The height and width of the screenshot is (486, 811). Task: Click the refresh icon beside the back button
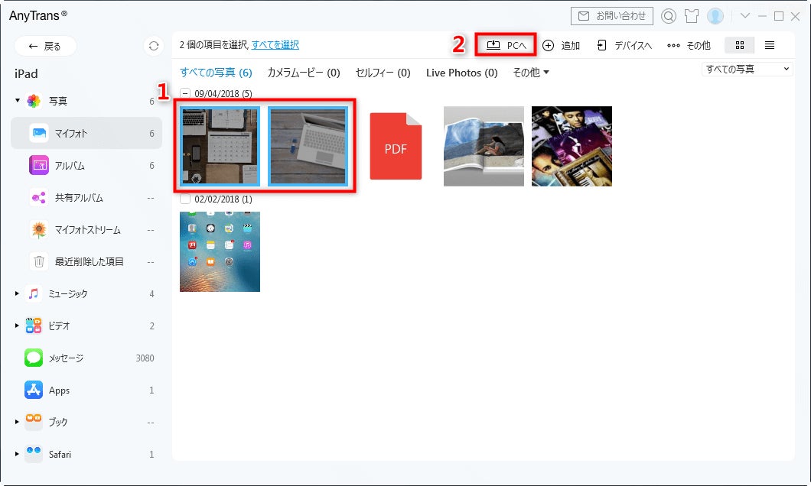pos(153,46)
